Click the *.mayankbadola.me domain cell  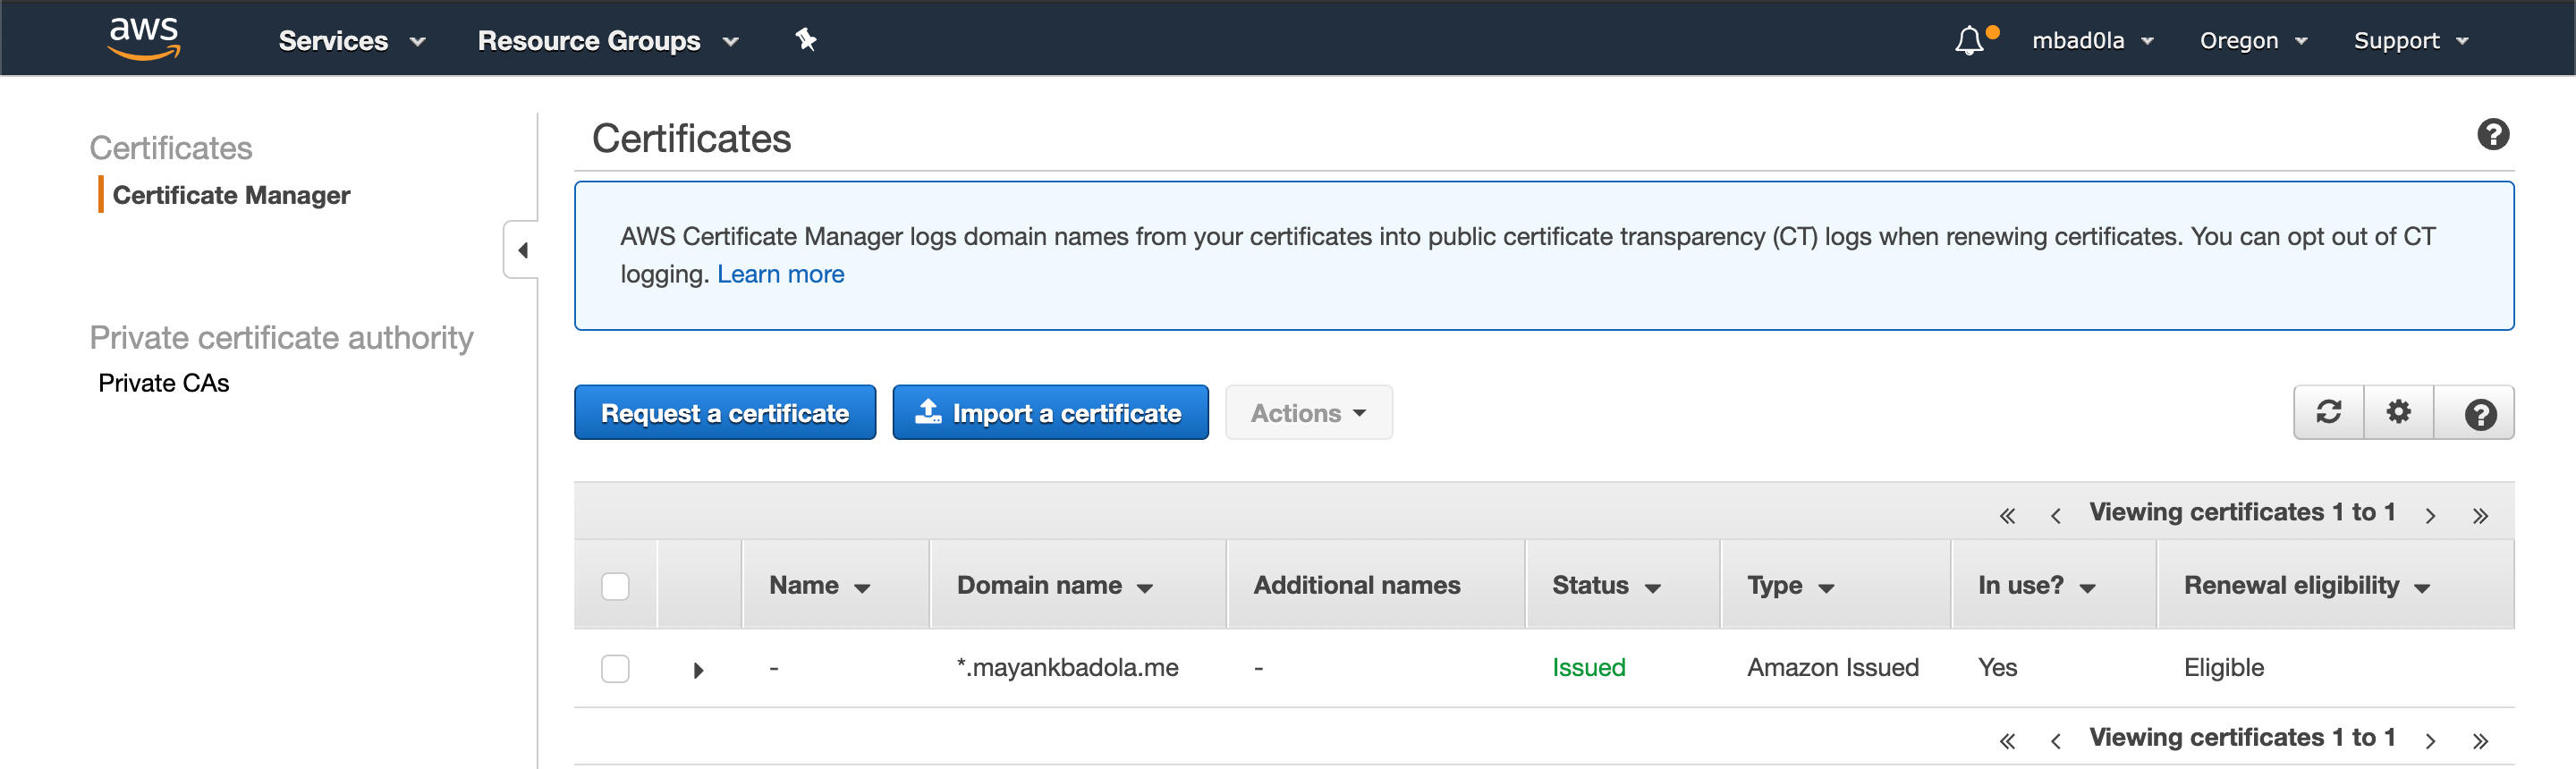coord(1067,667)
